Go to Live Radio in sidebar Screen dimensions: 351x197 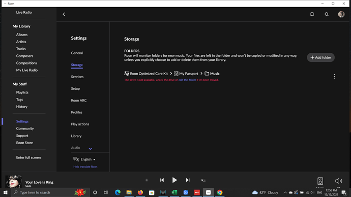coord(24,12)
